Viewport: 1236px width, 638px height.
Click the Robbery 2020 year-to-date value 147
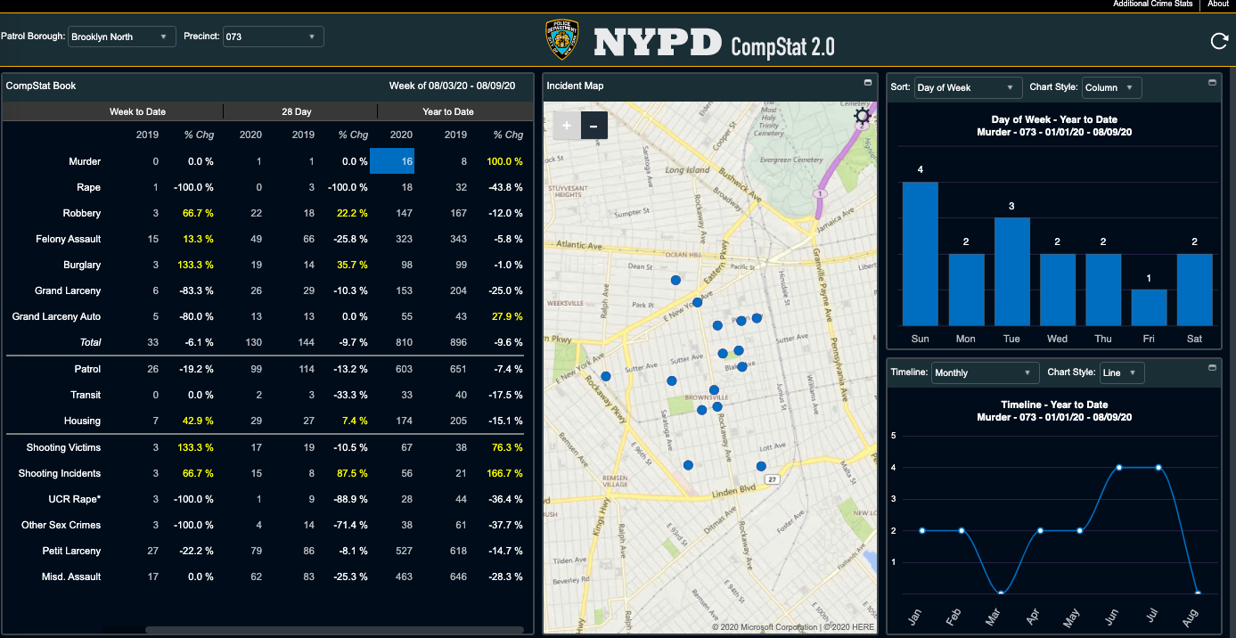coord(404,213)
